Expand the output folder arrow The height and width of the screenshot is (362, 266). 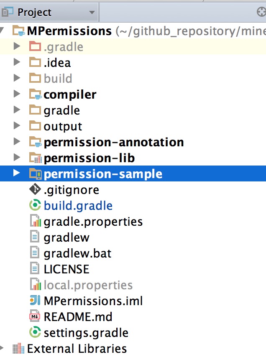[x=17, y=125]
